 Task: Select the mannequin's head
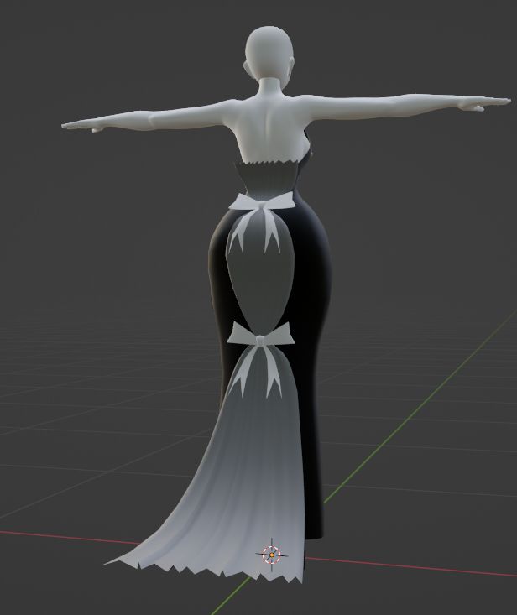[269, 53]
